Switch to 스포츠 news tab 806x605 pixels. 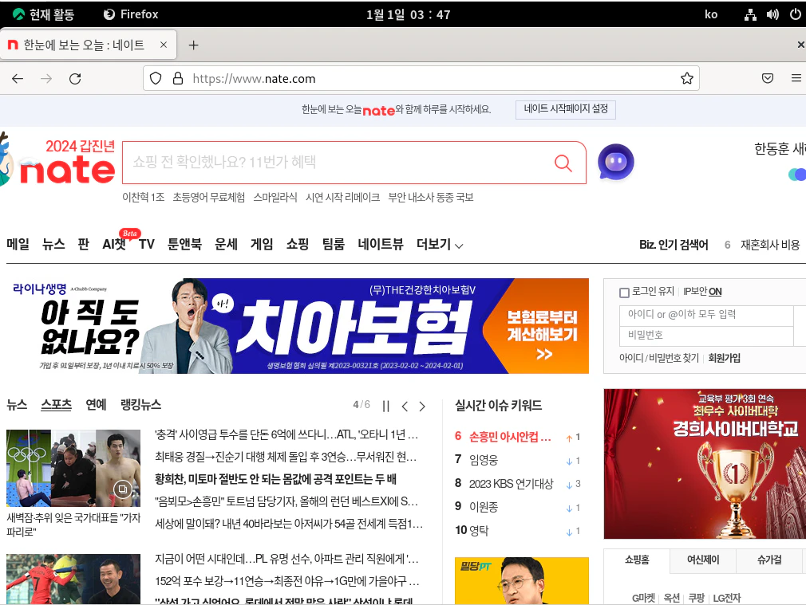[56, 405]
